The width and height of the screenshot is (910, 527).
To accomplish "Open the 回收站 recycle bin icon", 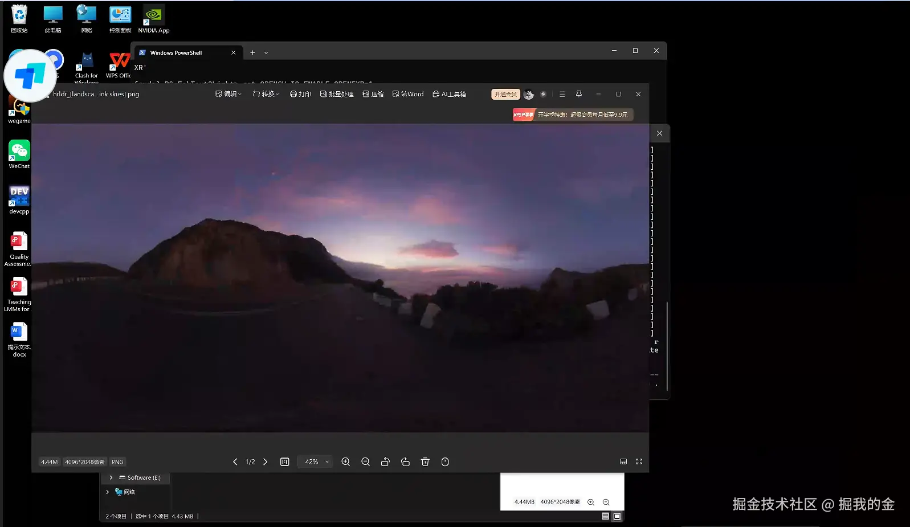I will pyautogui.click(x=19, y=19).
